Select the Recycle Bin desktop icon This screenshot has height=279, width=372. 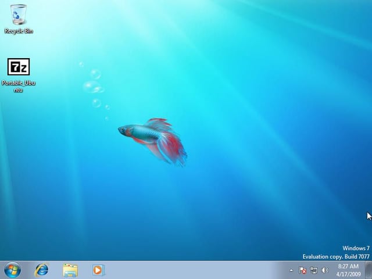pos(19,19)
